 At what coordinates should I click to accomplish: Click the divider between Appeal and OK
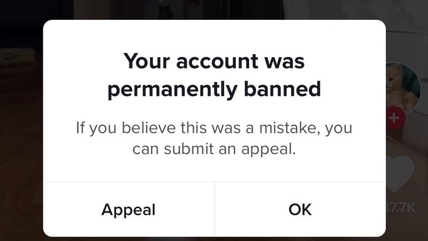pyautogui.click(x=214, y=209)
